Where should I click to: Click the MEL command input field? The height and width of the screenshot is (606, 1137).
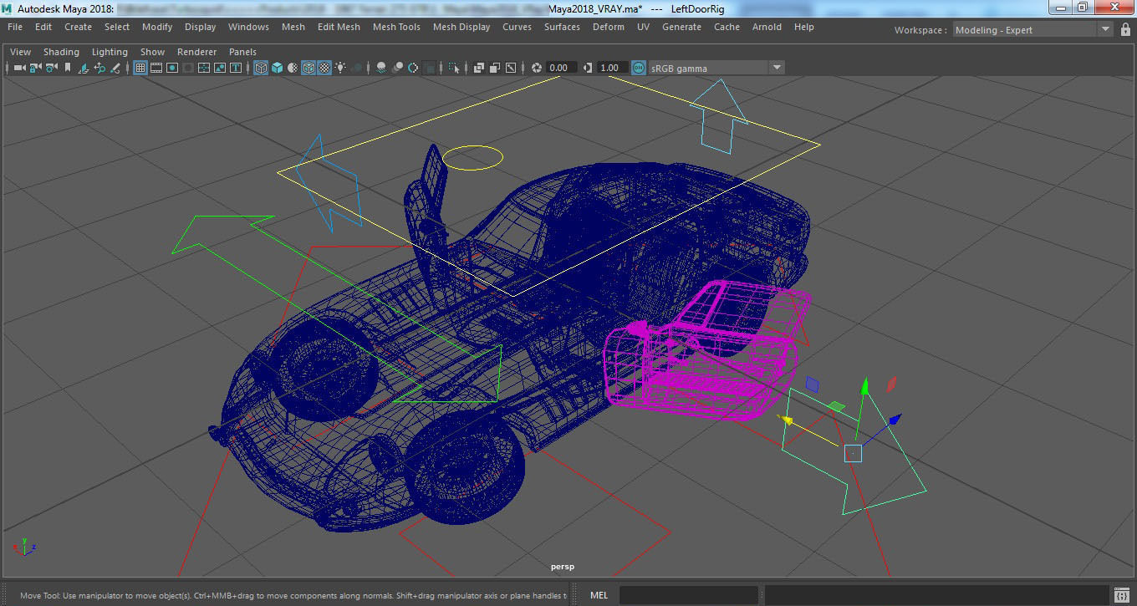click(689, 595)
